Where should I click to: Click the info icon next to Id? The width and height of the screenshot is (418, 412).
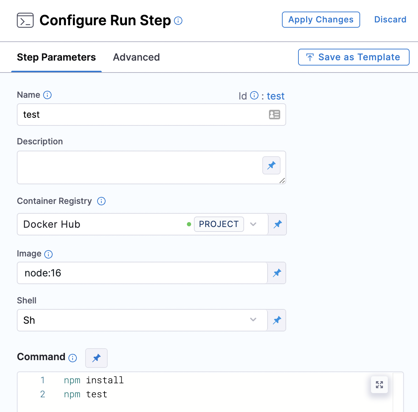click(254, 95)
